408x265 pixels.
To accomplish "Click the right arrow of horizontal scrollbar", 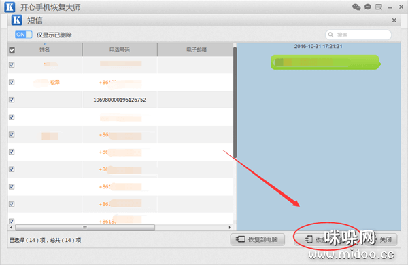I will 230,228.
